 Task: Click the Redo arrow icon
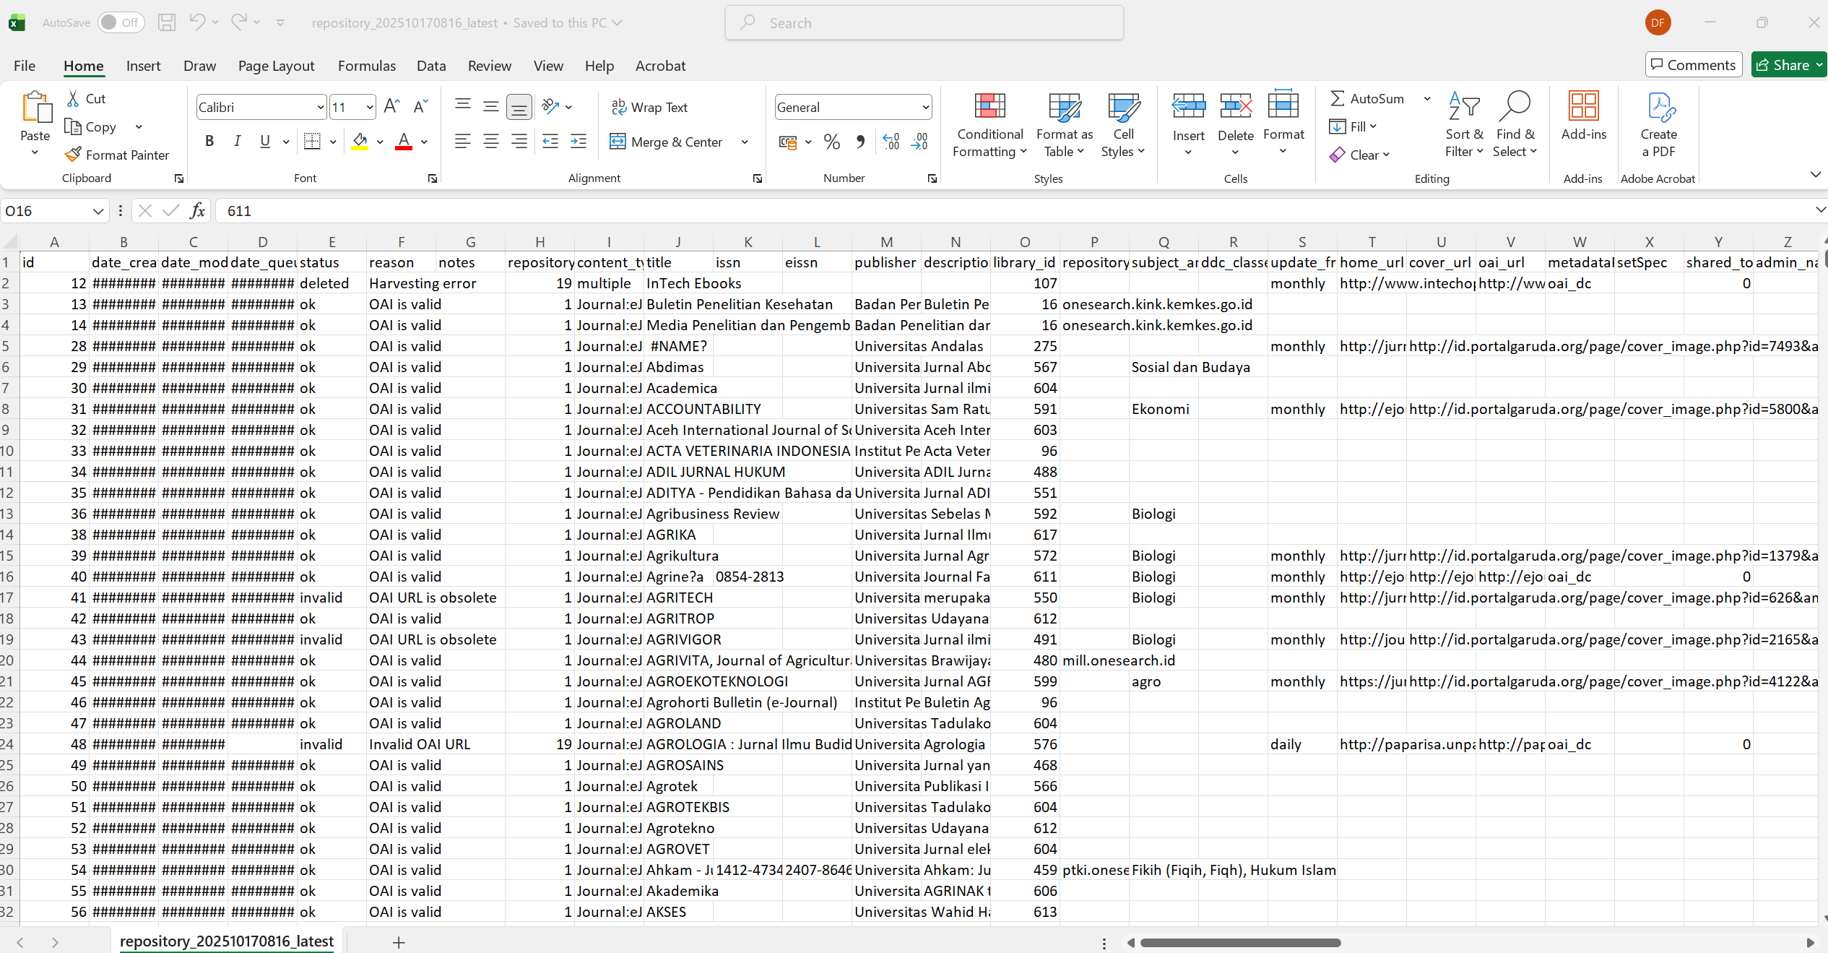[x=239, y=22]
